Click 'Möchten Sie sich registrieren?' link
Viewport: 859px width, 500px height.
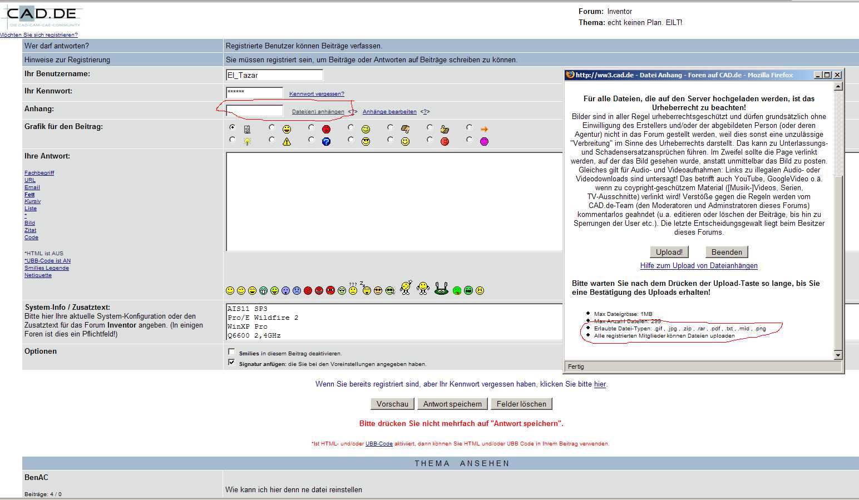tap(39, 34)
